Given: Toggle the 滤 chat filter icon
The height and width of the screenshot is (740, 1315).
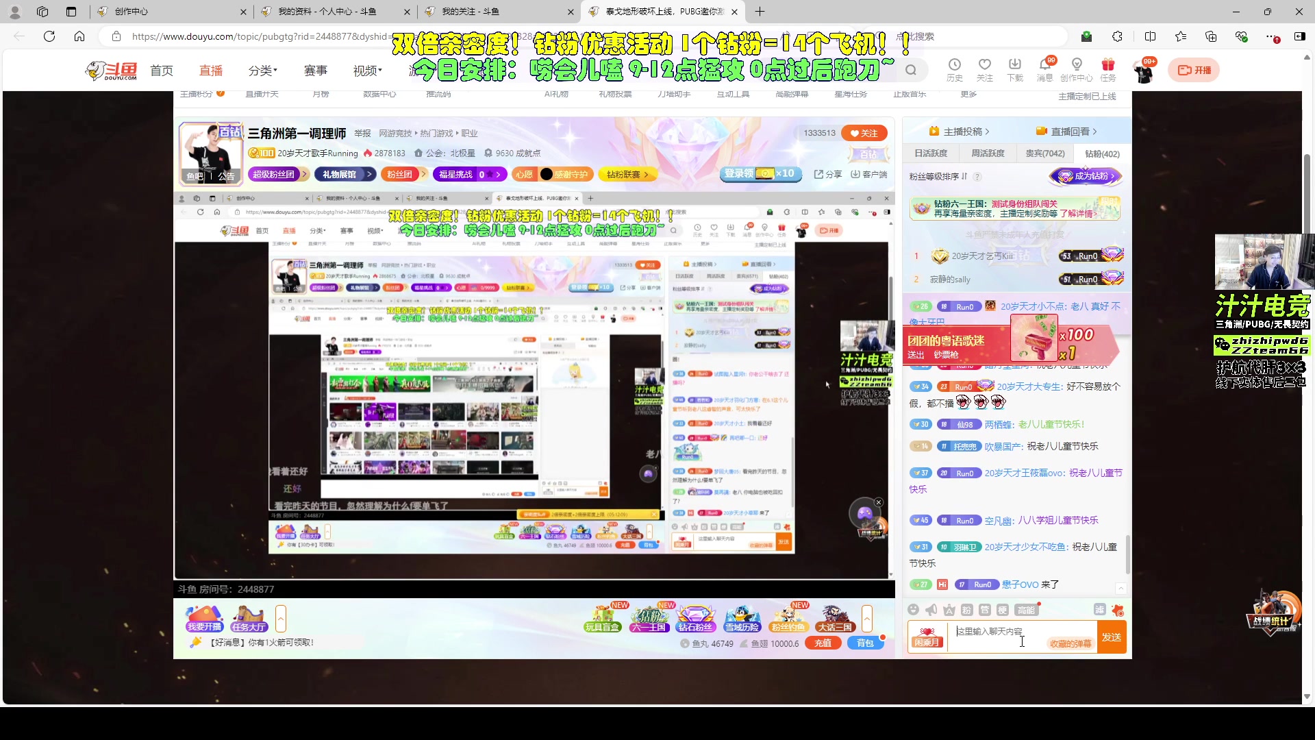Looking at the screenshot, I should pyautogui.click(x=1099, y=610).
